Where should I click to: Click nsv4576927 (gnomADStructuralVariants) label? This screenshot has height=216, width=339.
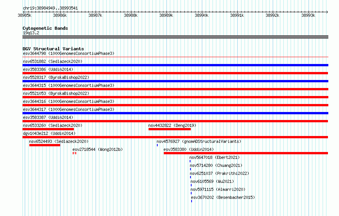(199, 141)
